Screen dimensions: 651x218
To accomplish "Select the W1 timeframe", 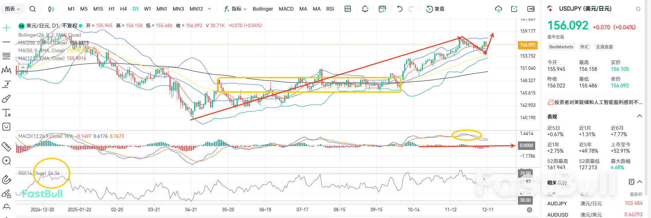I will pyautogui.click(x=148, y=9).
